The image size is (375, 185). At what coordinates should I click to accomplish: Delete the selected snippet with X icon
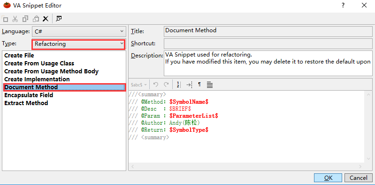point(46,19)
